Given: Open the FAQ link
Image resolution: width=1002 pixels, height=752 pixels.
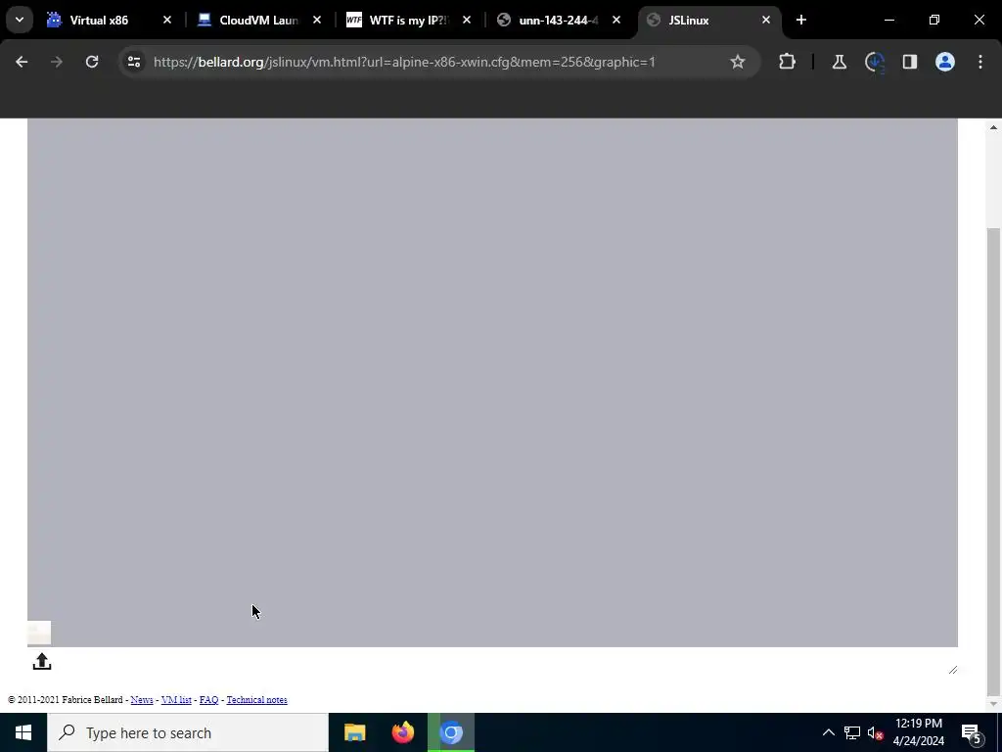Looking at the screenshot, I should 209,699.
